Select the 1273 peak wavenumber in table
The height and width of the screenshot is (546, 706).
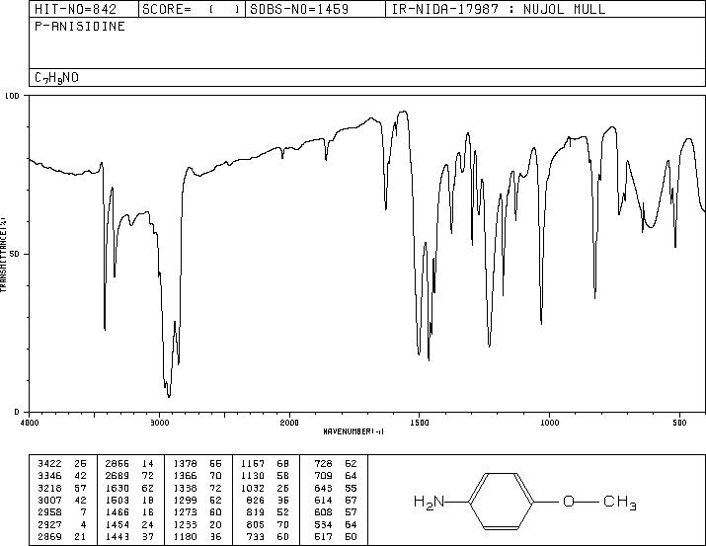coord(185,512)
